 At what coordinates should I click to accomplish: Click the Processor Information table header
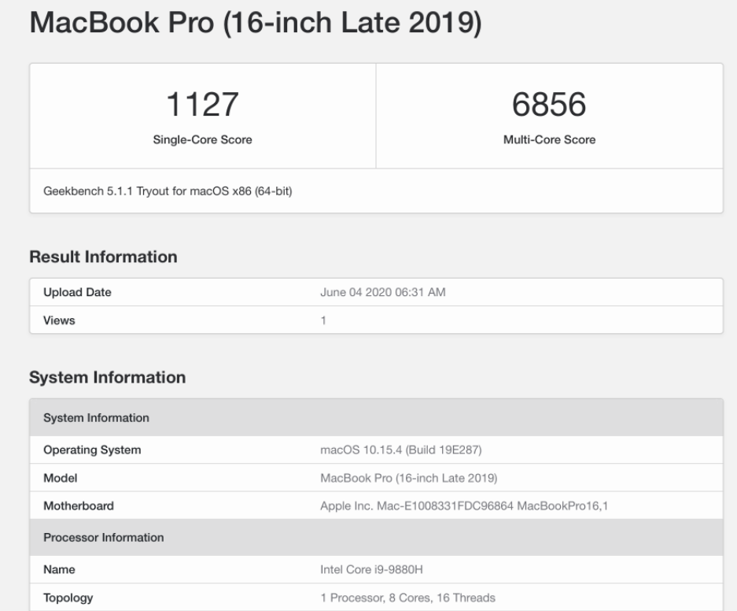pos(376,538)
